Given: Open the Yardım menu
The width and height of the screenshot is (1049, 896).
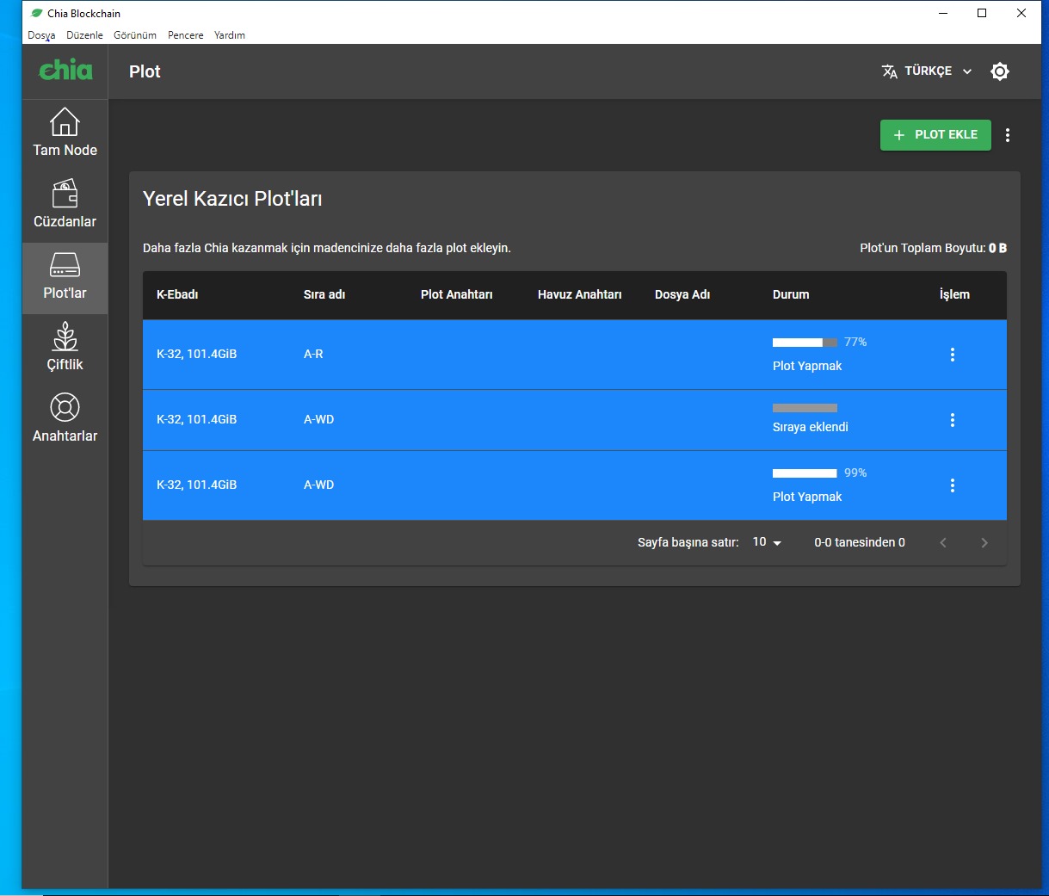Looking at the screenshot, I should point(230,35).
